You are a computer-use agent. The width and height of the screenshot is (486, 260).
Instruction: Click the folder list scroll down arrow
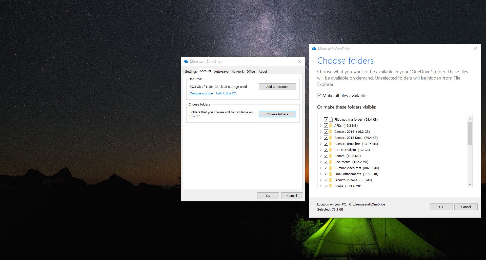(470, 184)
